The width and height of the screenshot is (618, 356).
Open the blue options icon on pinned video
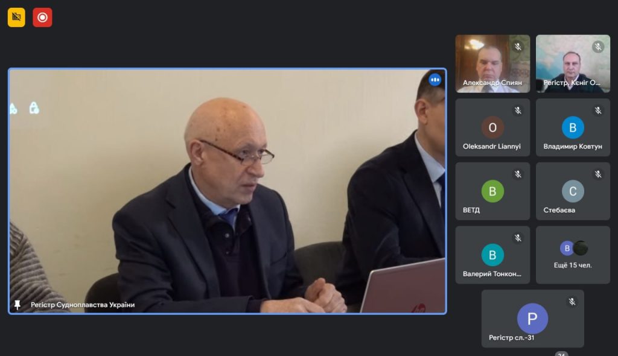435,80
